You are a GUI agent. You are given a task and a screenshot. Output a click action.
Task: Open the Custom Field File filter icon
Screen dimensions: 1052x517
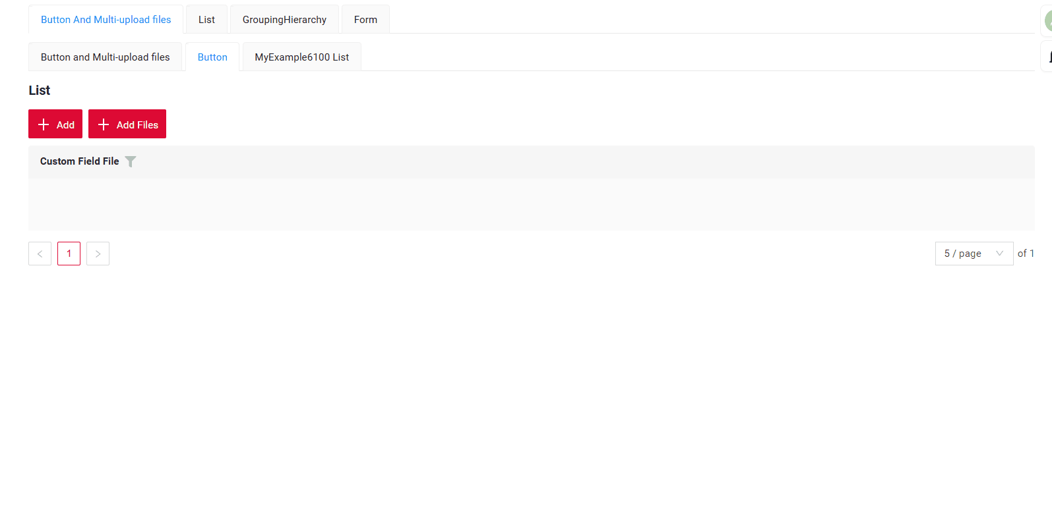[131, 161]
